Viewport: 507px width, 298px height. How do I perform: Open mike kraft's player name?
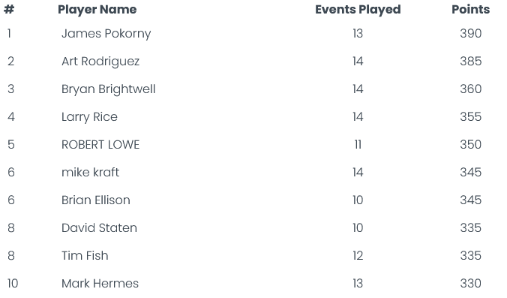90,172
